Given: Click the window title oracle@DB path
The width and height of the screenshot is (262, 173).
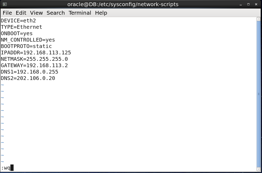Looking at the screenshot, I should pos(123,4).
